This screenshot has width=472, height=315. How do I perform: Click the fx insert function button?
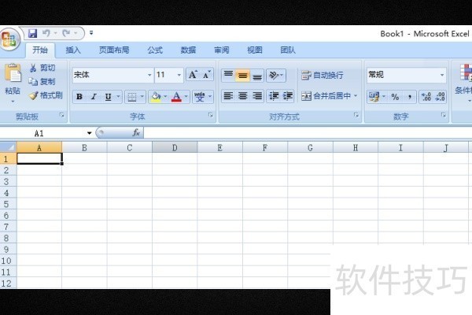pyautogui.click(x=136, y=132)
